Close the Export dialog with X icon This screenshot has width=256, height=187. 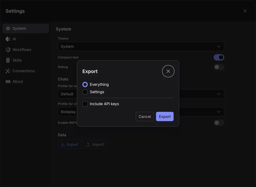click(x=168, y=71)
